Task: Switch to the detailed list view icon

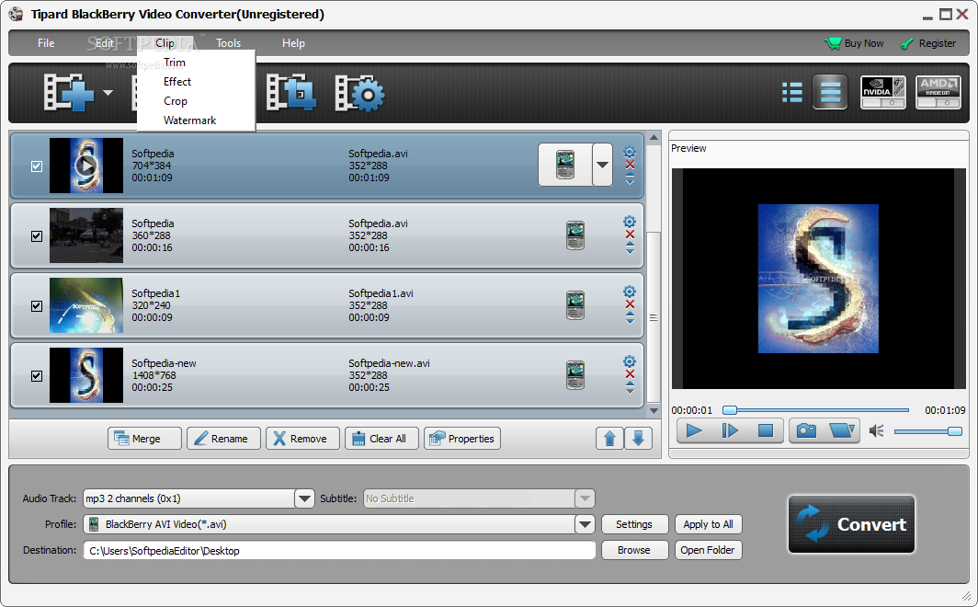Action: point(829,92)
